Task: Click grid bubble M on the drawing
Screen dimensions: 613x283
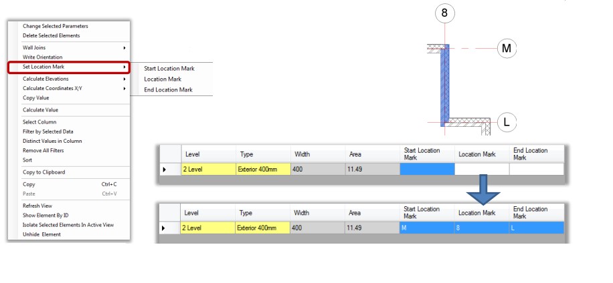Action: pos(507,48)
